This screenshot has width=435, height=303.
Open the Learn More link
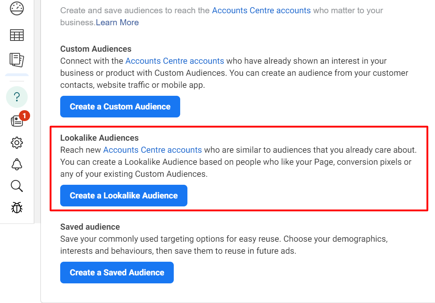[x=117, y=22]
